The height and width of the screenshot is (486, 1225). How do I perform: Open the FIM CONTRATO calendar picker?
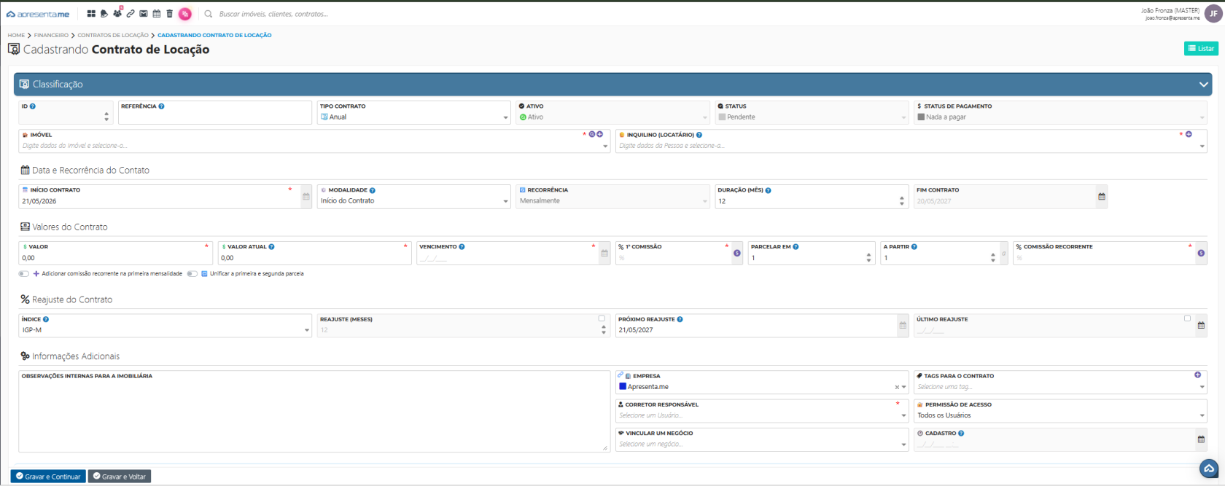[1102, 197]
